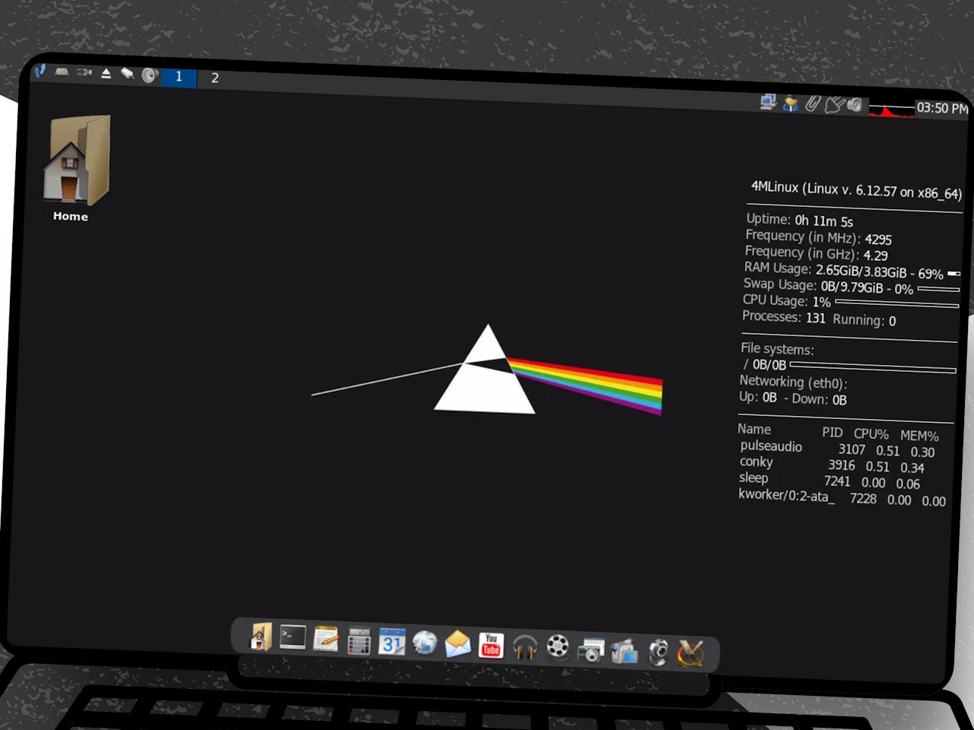Launch the web browser globe icon
This screenshot has width=974, height=730.
coord(425,643)
